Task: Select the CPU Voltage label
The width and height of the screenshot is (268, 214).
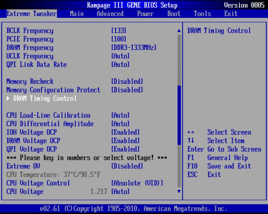Action: point(25,192)
